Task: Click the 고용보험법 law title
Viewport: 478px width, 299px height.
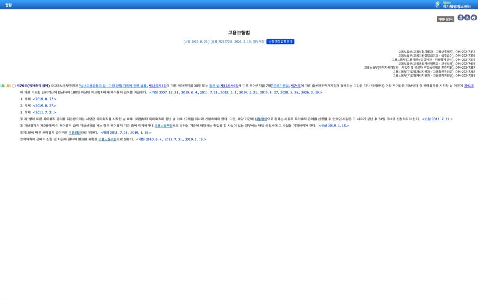Action: 239,33
